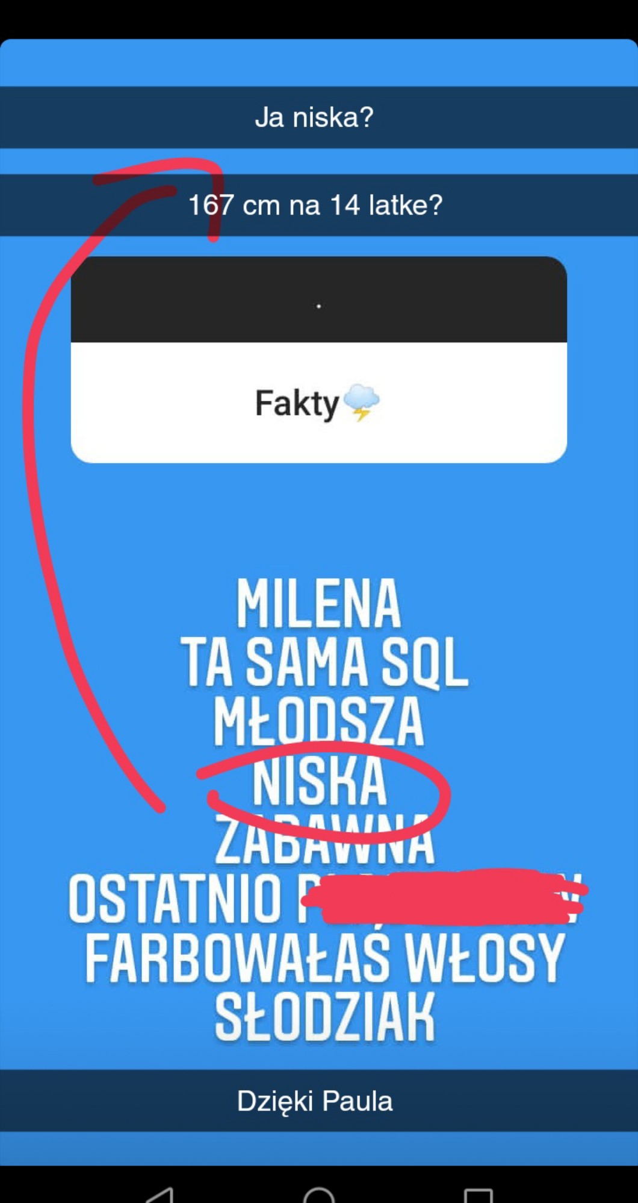This screenshot has width=638, height=1203.
Task: Open recent apps with square icon
Action: click(x=478, y=1196)
